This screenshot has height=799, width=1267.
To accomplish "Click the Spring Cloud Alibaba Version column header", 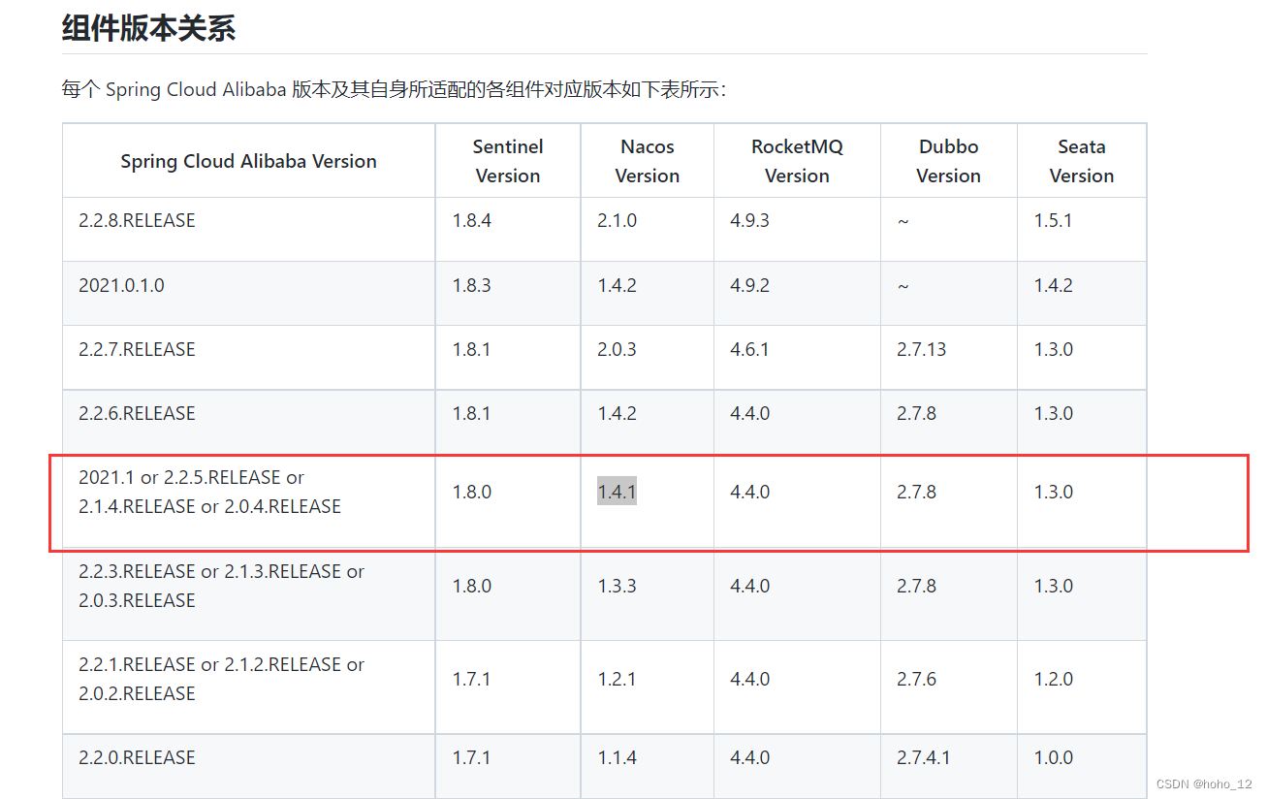I will [249, 161].
